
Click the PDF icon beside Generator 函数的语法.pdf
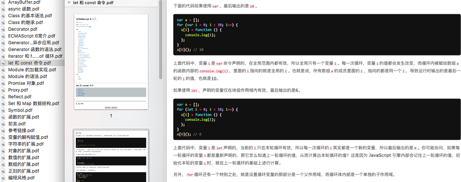(x=3, y=49)
